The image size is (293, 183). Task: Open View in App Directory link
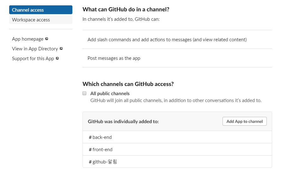pyautogui.click(x=35, y=49)
